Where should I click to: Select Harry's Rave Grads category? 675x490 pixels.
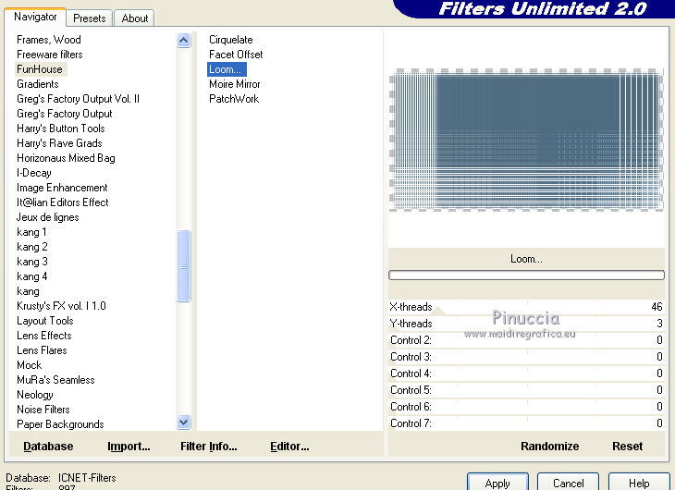pyautogui.click(x=59, y=143)
